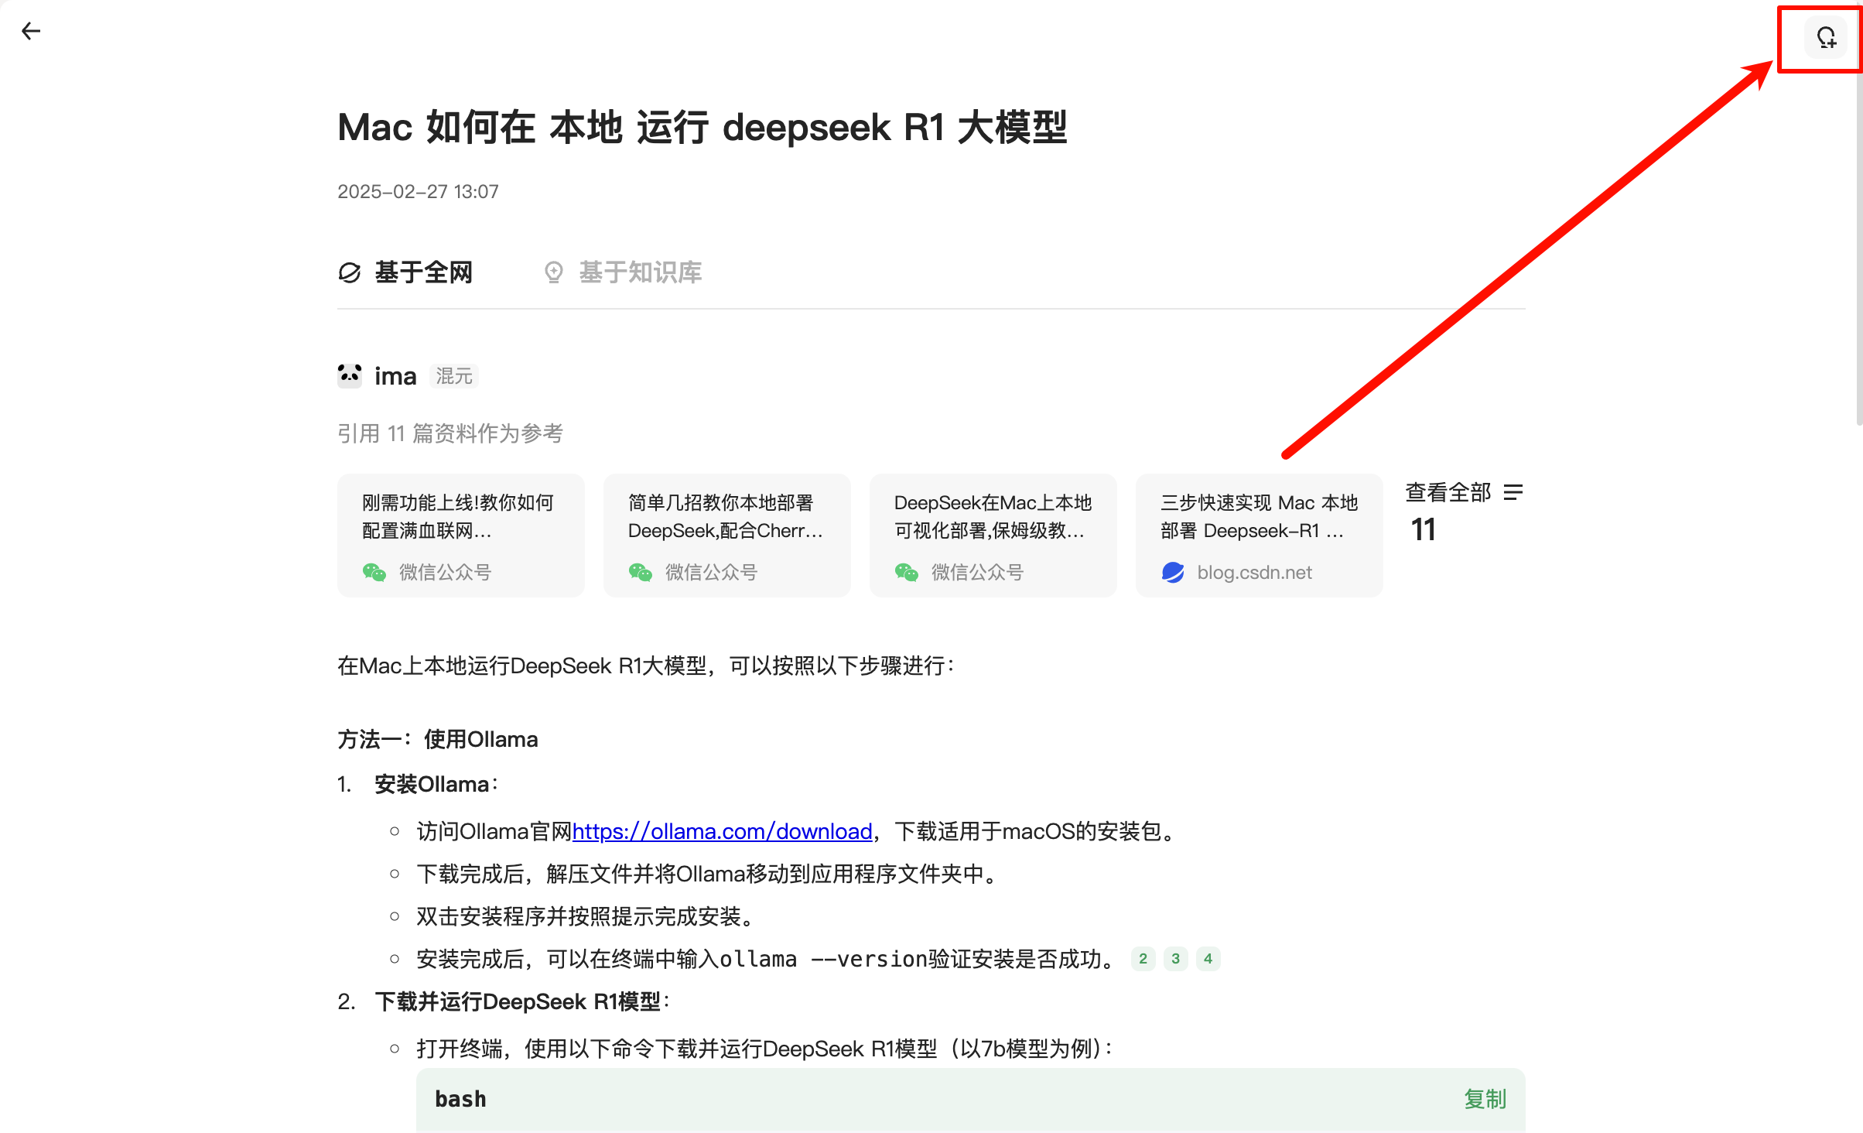This screenshot has width=1863, height=1133.
Task: Click the new chat icon at top right
Action: pos(1826,37)
